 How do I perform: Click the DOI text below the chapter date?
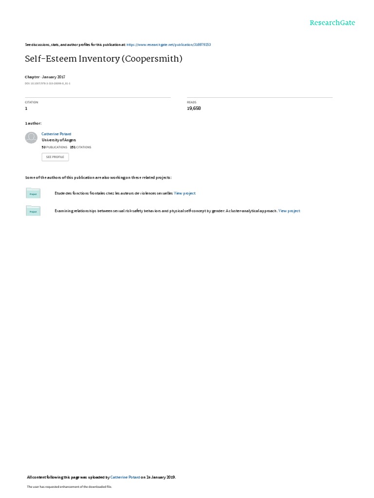[x=48, y=84]
